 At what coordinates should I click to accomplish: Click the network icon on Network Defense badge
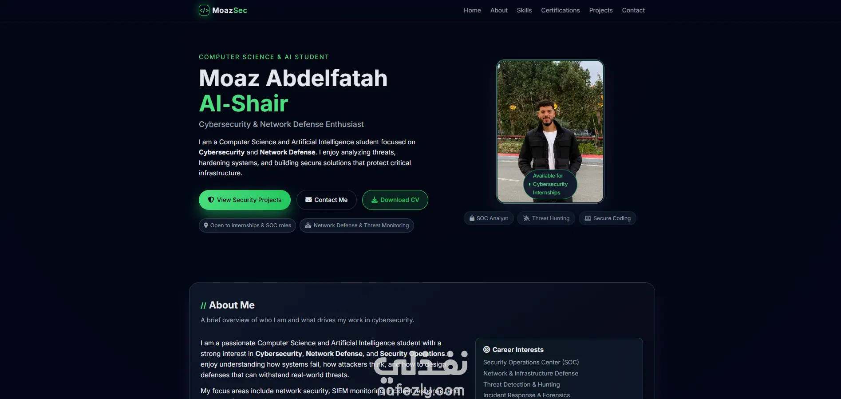(x=308, y=225)
